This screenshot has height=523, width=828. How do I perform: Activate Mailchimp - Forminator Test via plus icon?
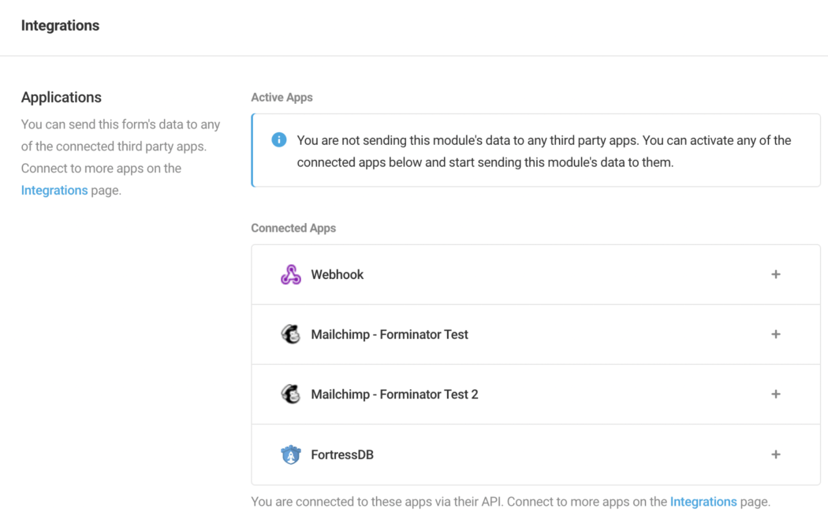point(776,335)
